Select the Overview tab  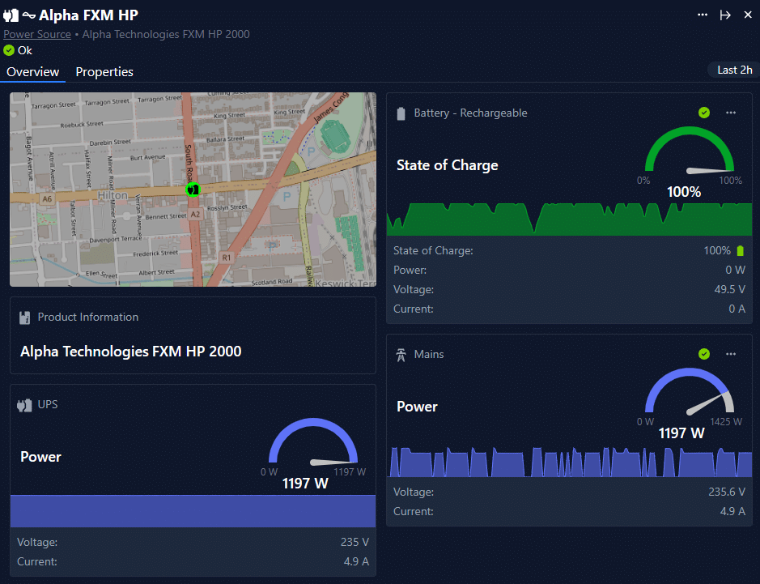tap(33, 72)
